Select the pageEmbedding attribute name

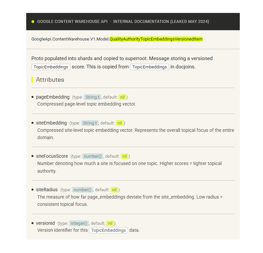coord(53,97)
